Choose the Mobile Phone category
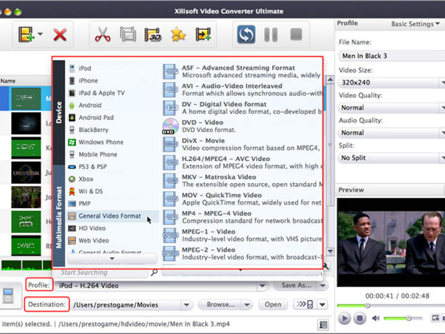 [x=112, y=154]
